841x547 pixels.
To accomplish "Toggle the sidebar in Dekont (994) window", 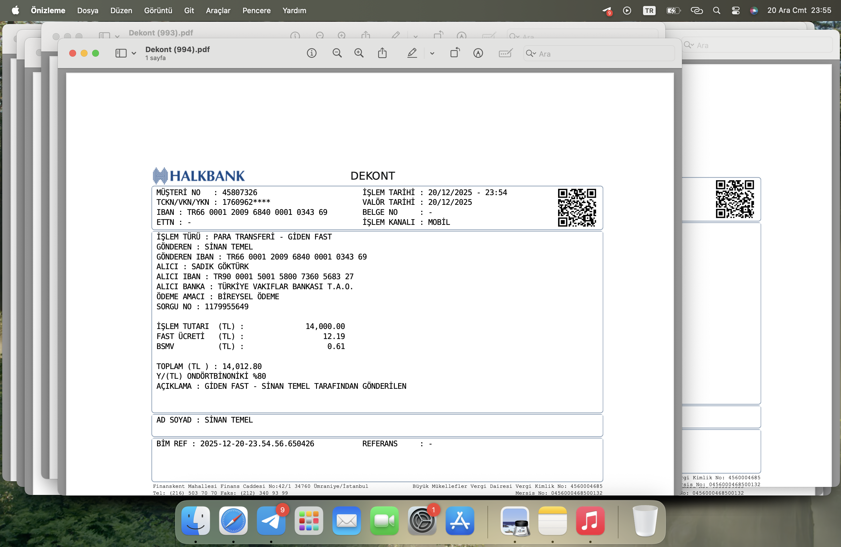I will (x=121, y=53).
